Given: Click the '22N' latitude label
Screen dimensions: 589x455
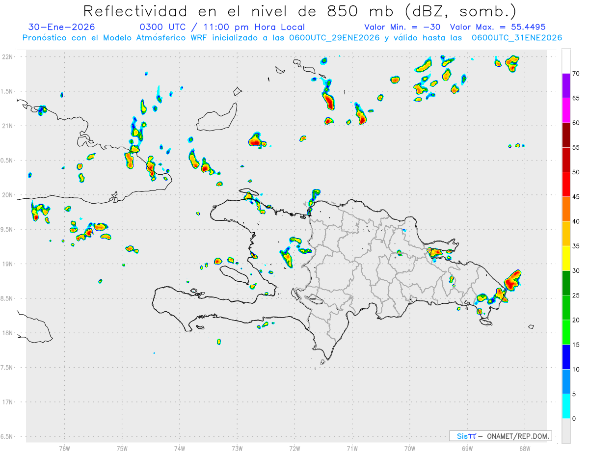Looking at the screenshot, I should pyautogui.click(x=8, y=57).
